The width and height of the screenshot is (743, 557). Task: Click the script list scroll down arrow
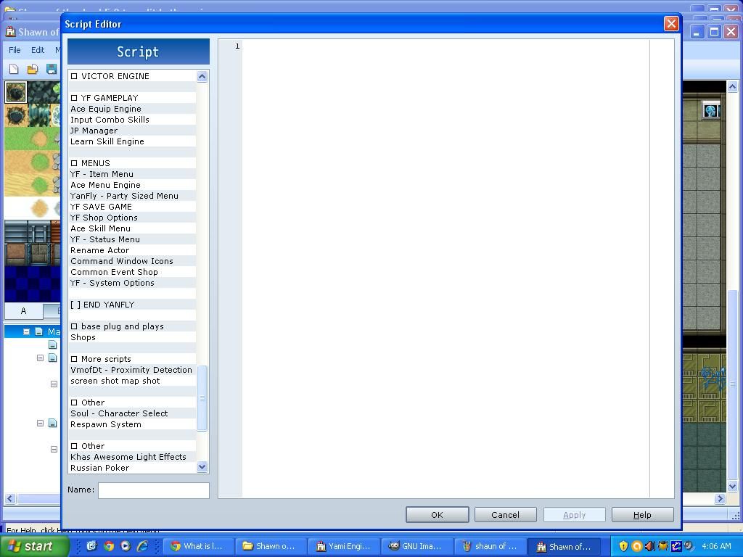tap(202, 467)
